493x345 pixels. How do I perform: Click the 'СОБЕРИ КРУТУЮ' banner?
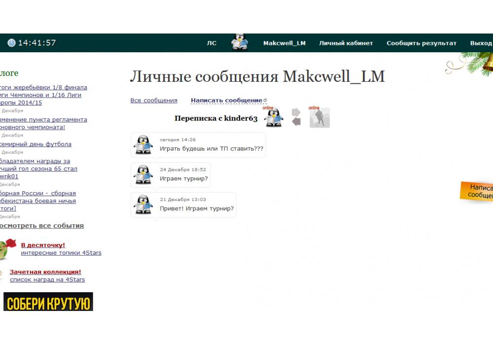point(48,302)
